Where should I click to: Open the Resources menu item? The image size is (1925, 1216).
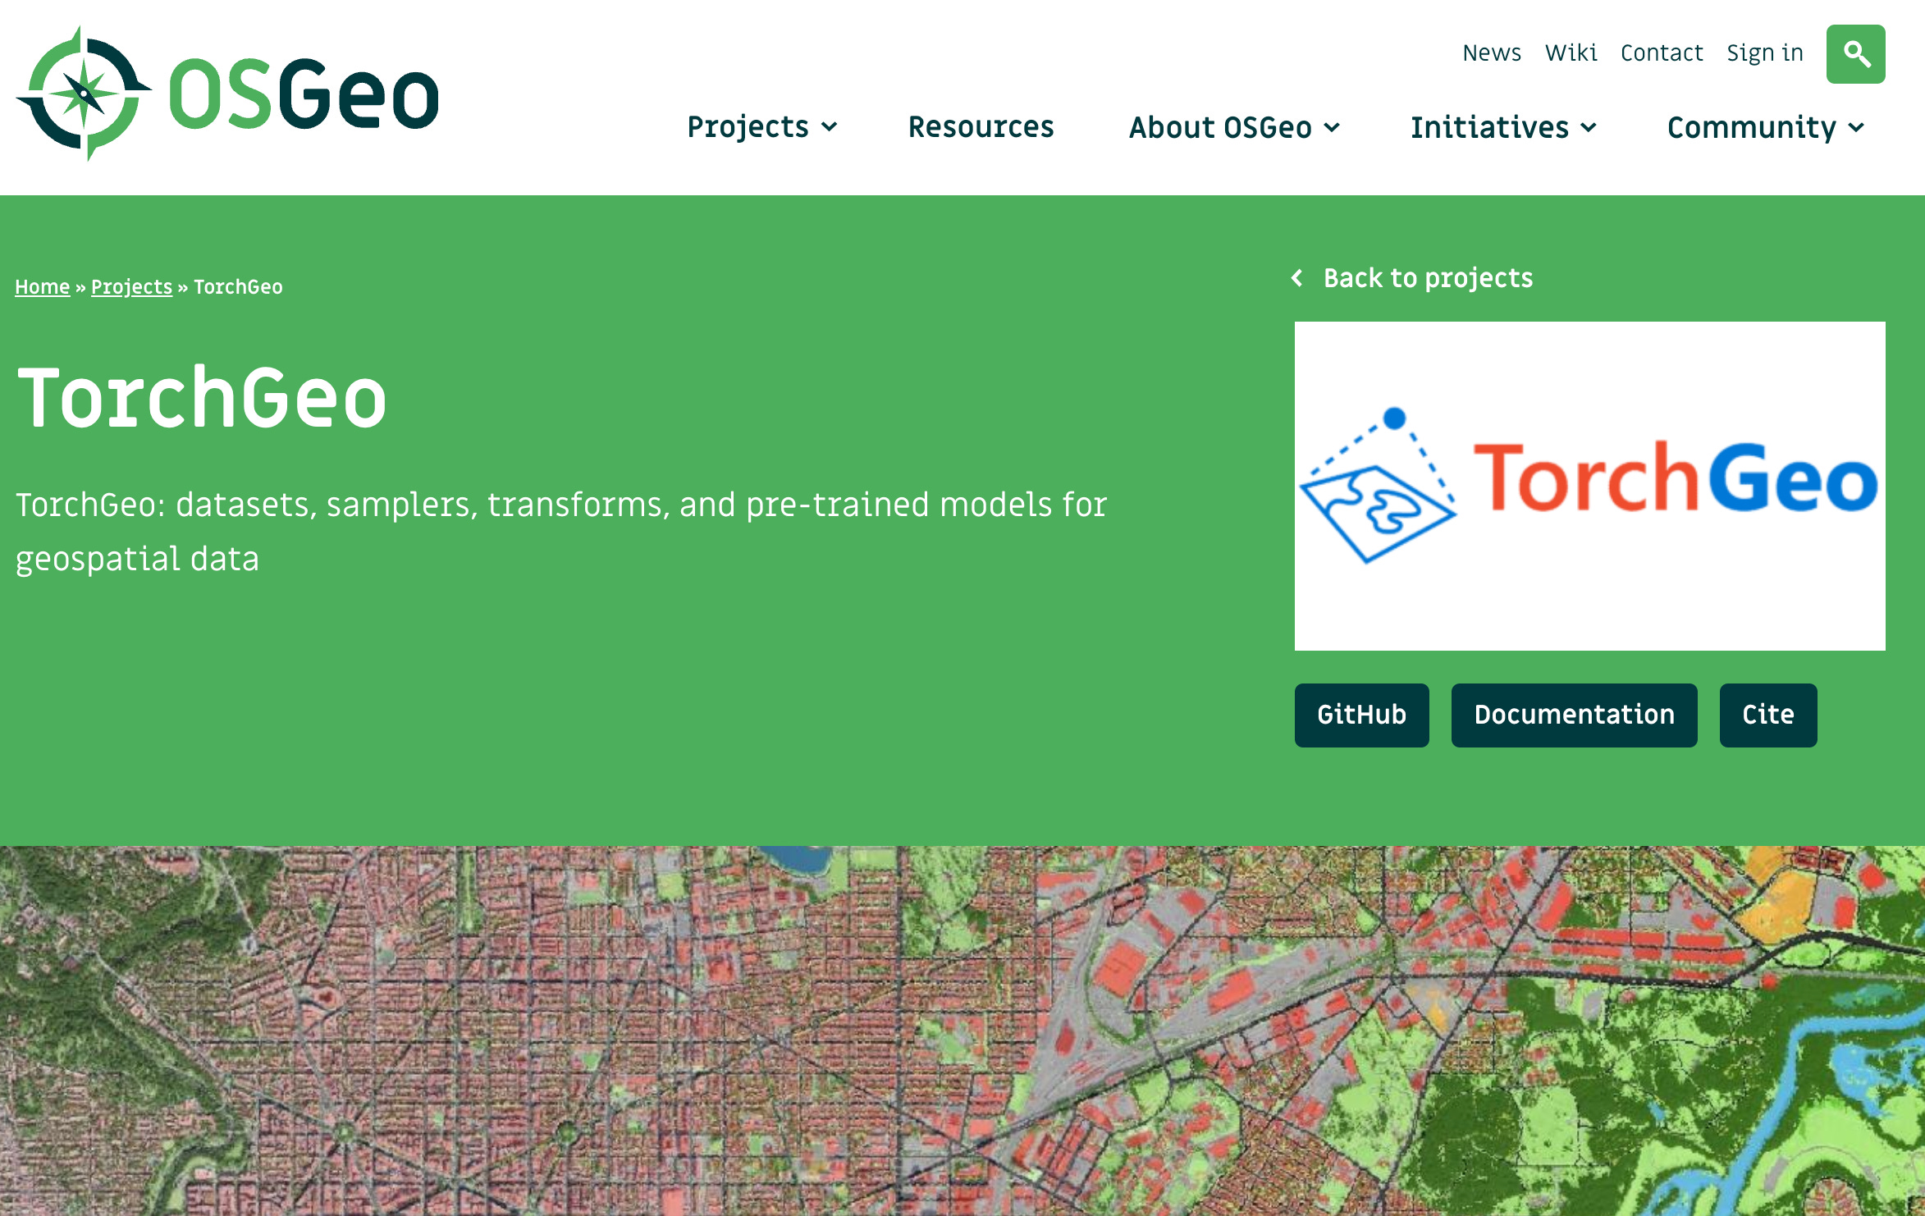pyautogui.click(x=981, y=127)
